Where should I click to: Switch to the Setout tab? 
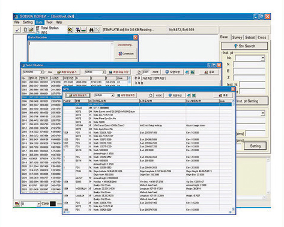(250, 37)
